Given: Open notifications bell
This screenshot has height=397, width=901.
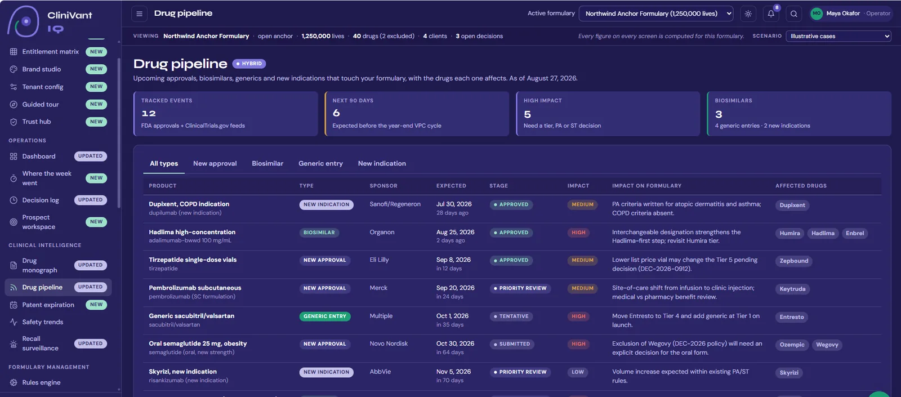Looking at the screenshot, I should pyautogui.click(x=771, y=14).
